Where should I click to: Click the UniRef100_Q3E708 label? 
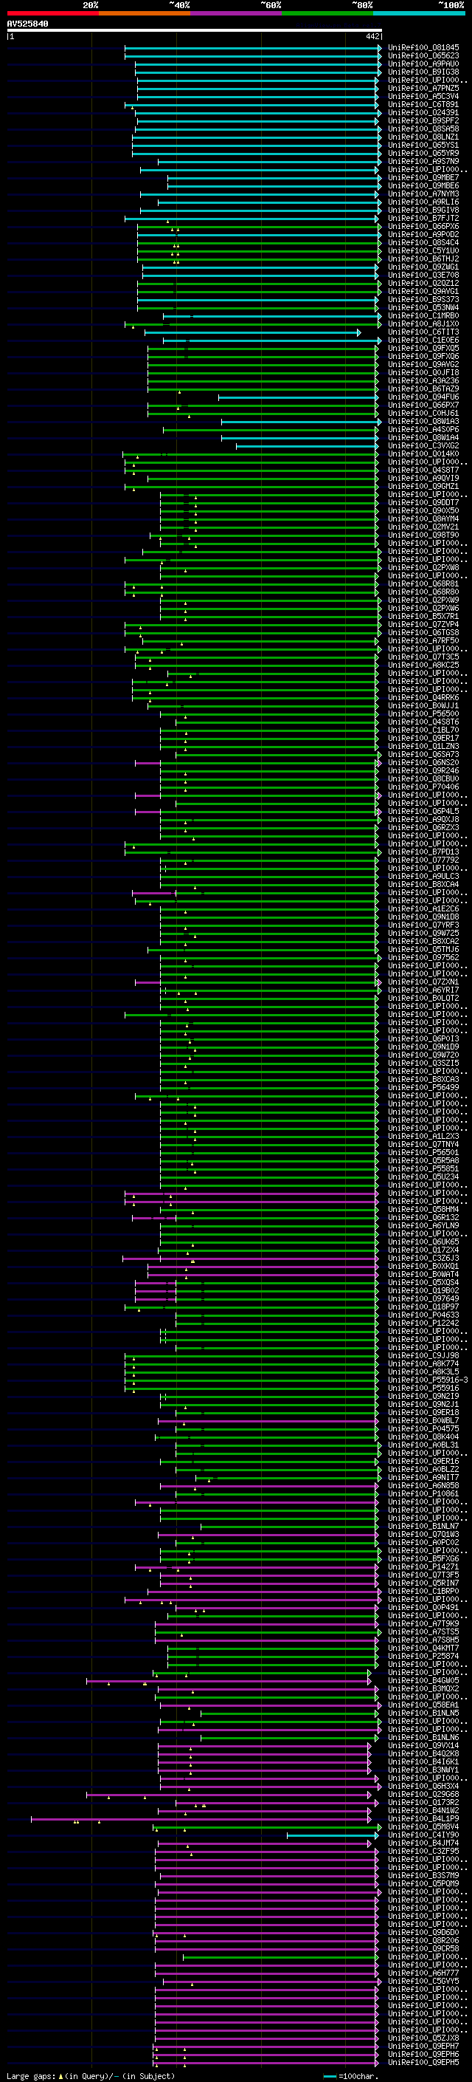pos(423,275)
